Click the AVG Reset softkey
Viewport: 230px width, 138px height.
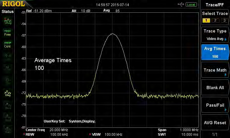tap(215, 122)
